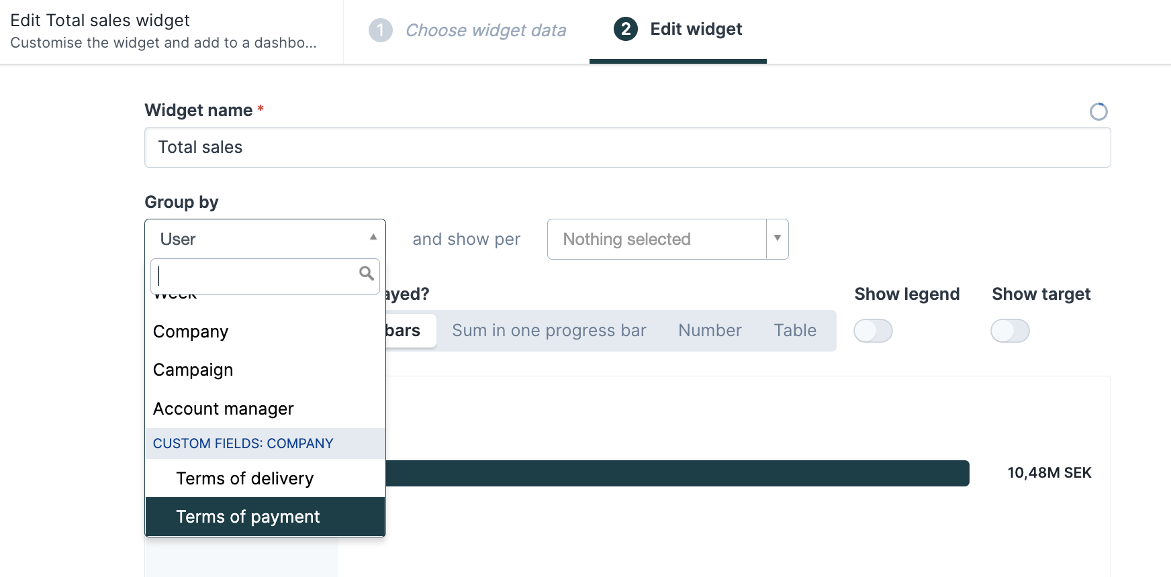Image resolution: width=1171 pixels, height=577 pixels.
Task: Click the search magnifier icon in dropdown
Action: (x=366, y=273)
